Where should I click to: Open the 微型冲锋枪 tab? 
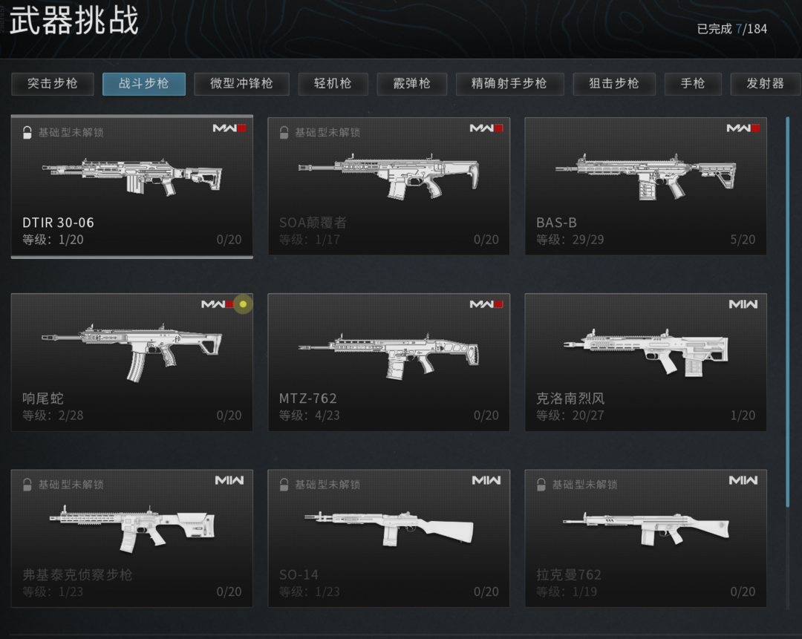tap(241, 84)
